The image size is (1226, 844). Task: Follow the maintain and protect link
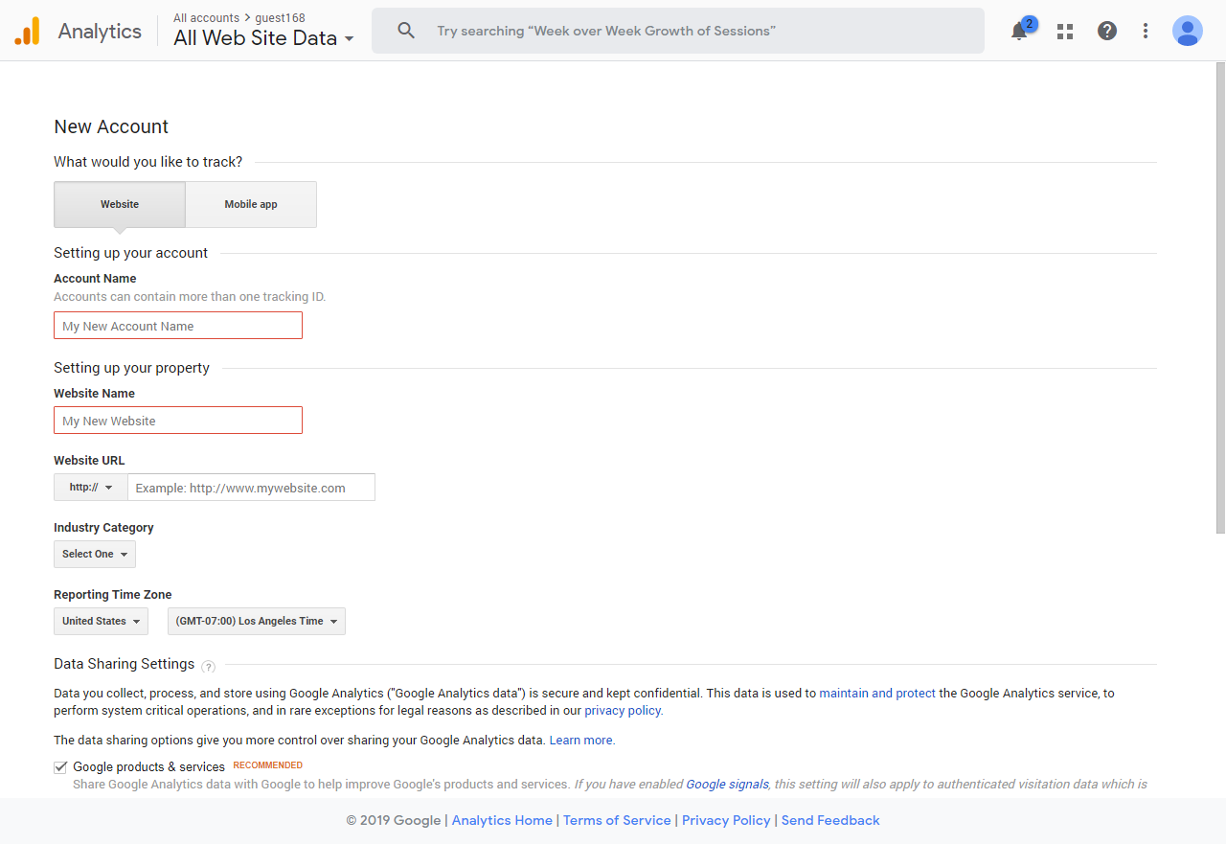[877, 693]
